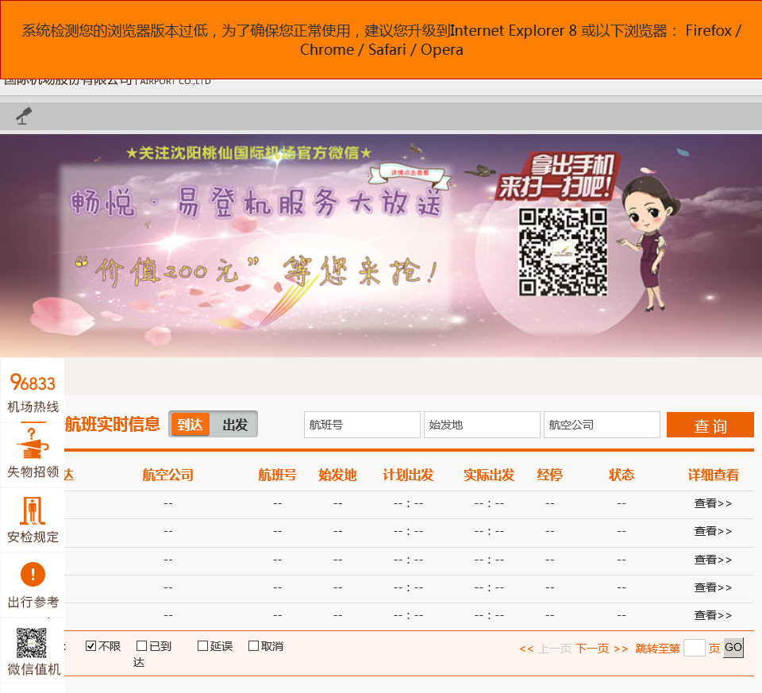Switch to the 出发 departures tab
Viewport: 762px width, 693px height.
pyautogui.click(x=235, y=424)
